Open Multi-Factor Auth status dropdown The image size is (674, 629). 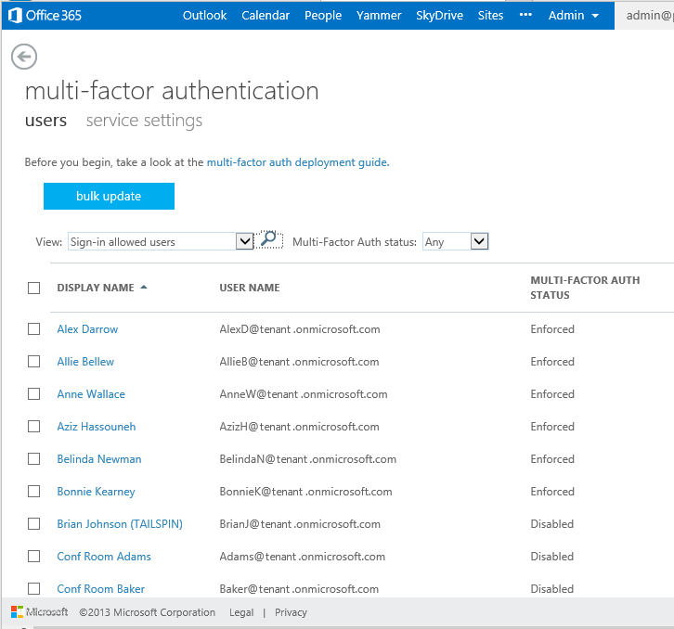(479, 241)
